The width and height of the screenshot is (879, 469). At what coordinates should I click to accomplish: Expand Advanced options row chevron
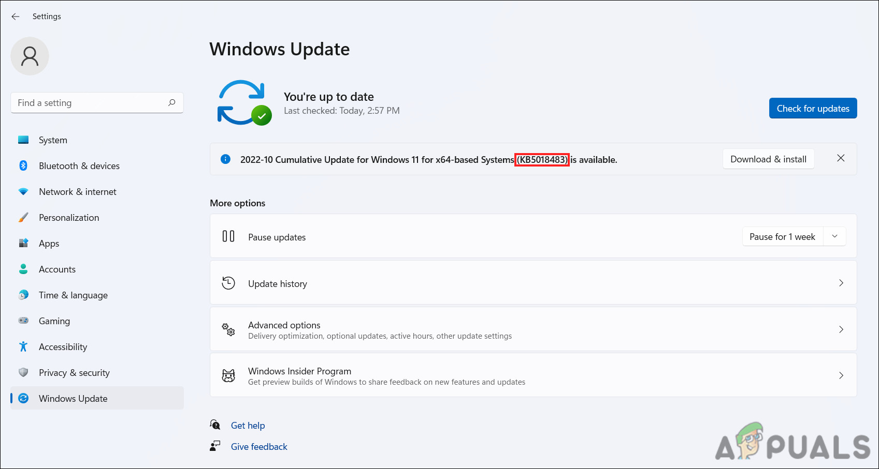click(841, 329)
